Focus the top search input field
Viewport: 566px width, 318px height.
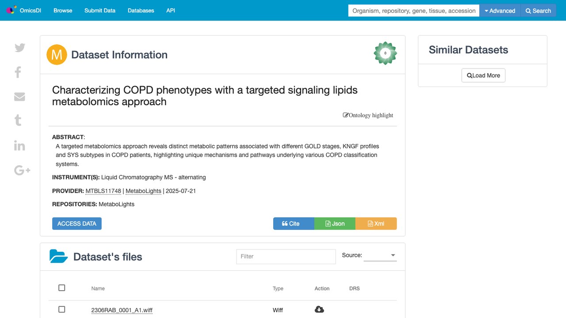coord(414,11)
